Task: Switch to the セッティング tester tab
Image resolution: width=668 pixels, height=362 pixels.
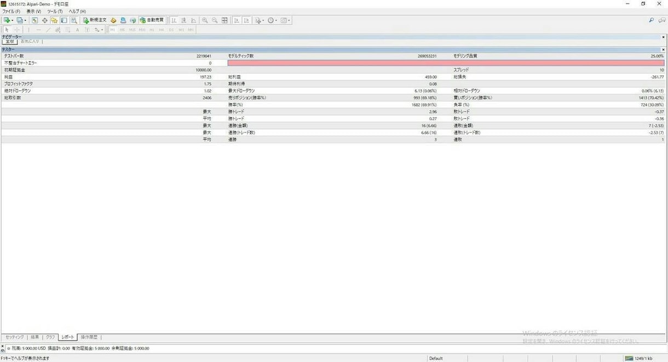Action: [x=14, y=337]
